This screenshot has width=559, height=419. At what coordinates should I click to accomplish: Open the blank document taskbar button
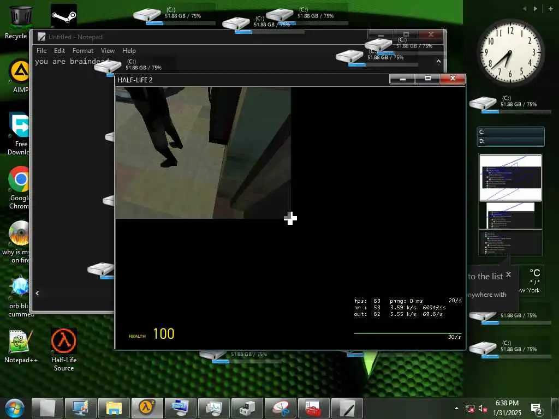pyautogui.click(x=47, y=408)
